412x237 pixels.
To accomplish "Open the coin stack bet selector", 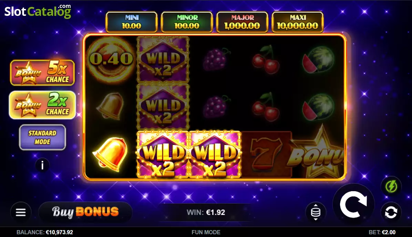I will click(x=316, y=212).
